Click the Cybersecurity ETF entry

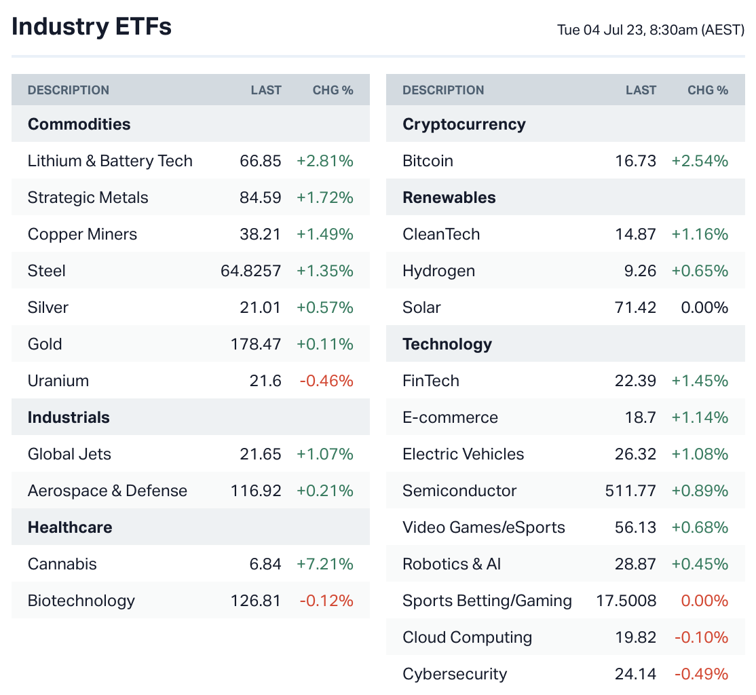pos(455,674)
